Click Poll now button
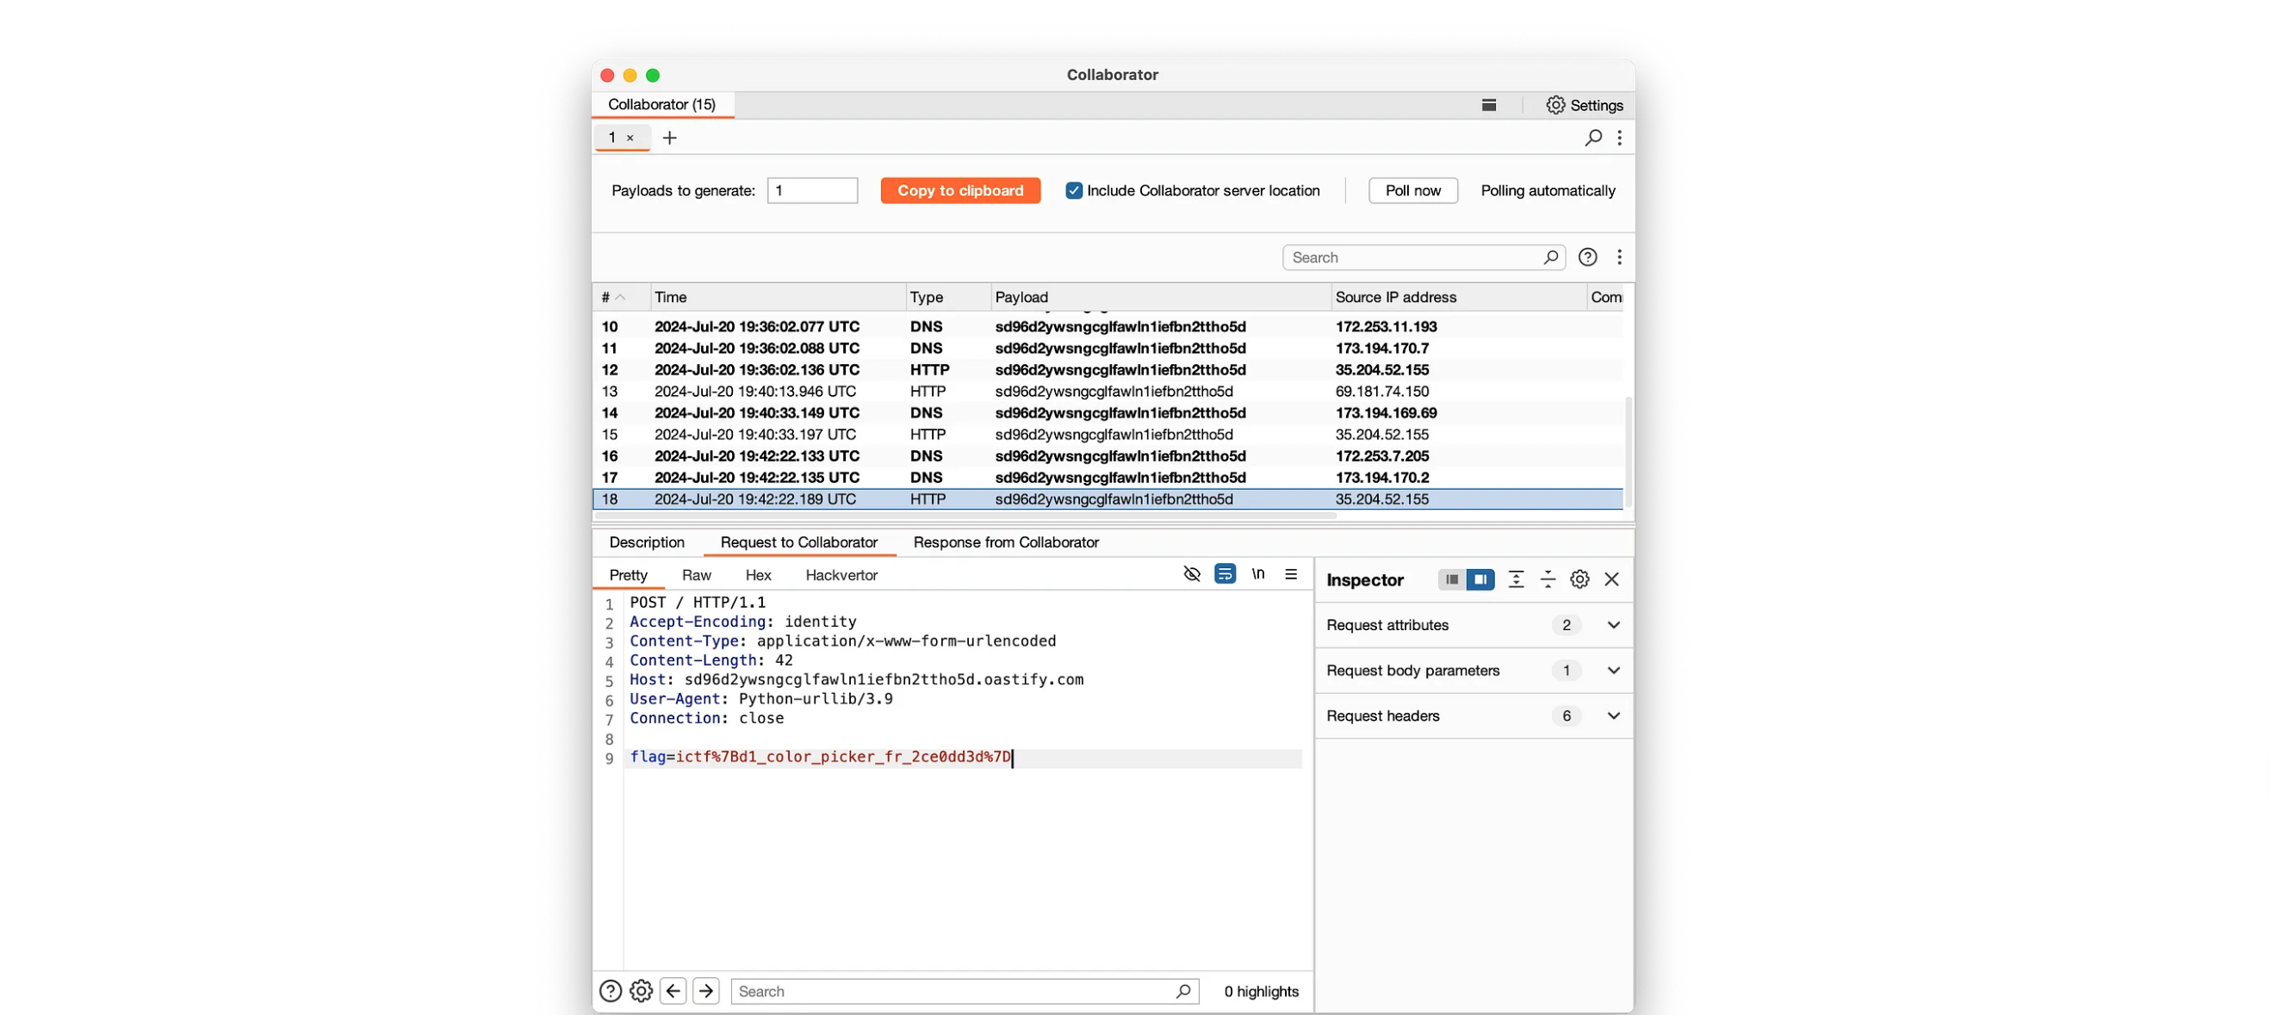 (x=1412, y=190)
